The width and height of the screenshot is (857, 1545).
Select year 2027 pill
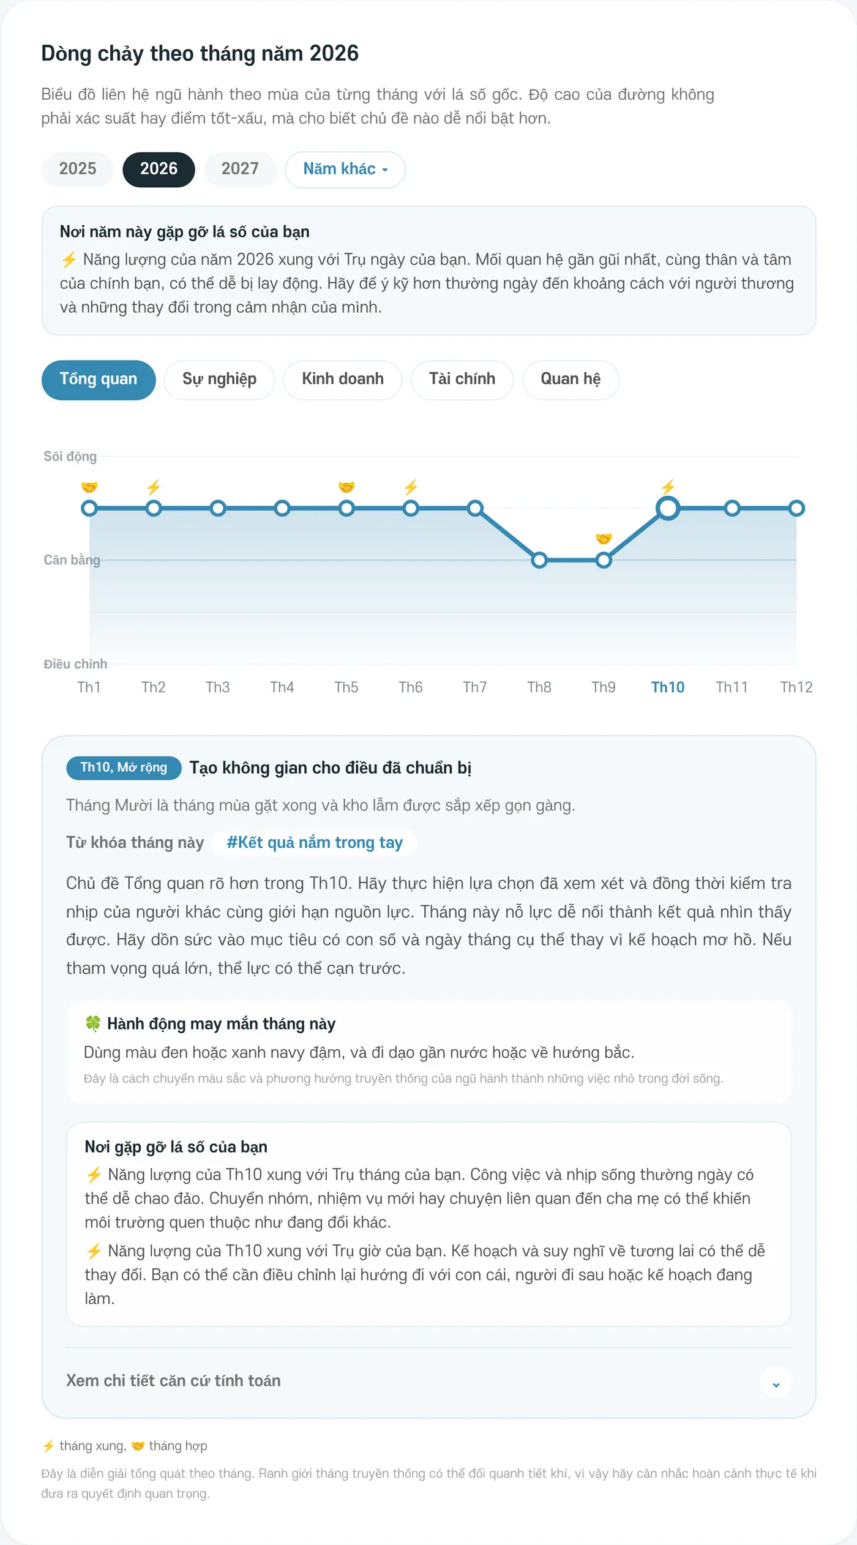tap(240, 169)
